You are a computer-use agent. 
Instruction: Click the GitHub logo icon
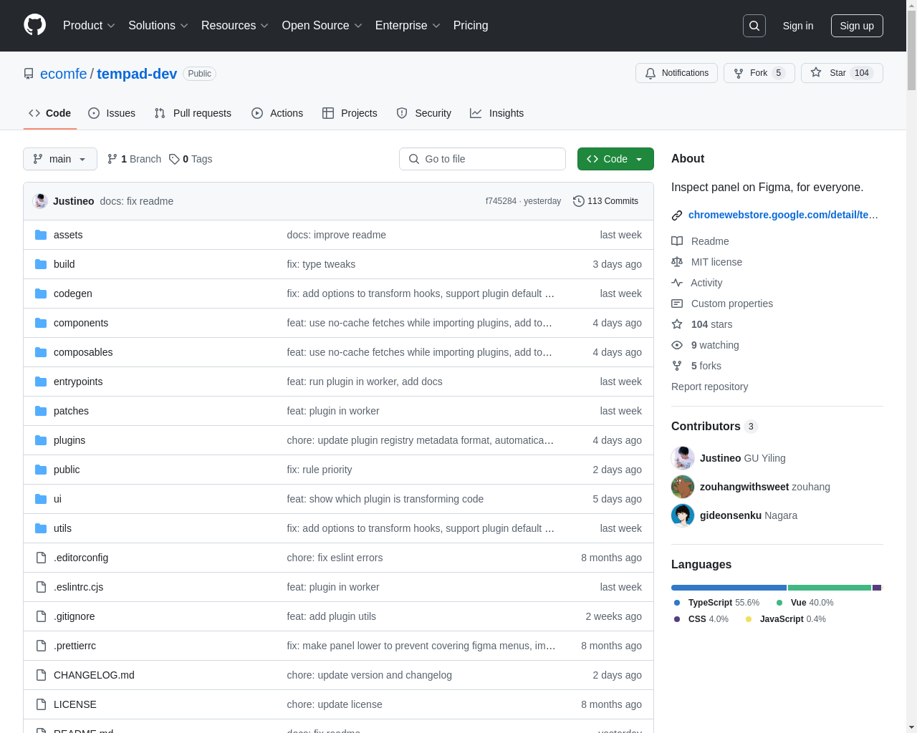pos(34,25)
